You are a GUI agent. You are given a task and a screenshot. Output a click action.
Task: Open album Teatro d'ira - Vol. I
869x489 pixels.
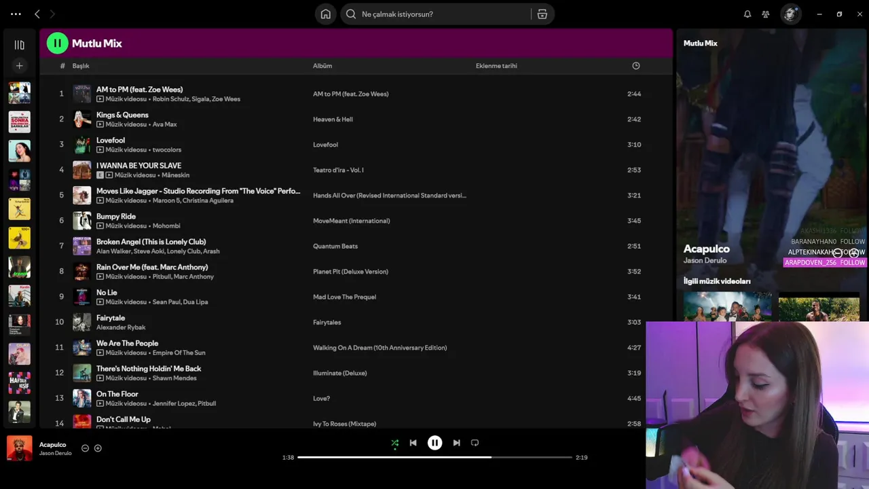(338, 170)
